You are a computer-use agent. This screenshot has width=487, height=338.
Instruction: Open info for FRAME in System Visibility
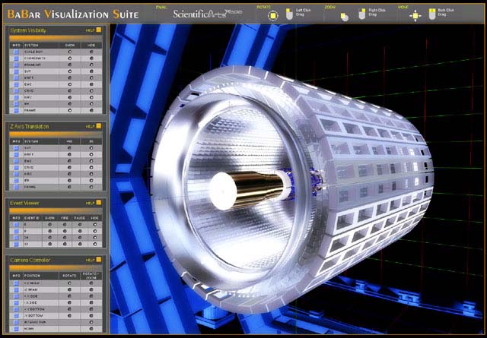[x=16, y=110]
